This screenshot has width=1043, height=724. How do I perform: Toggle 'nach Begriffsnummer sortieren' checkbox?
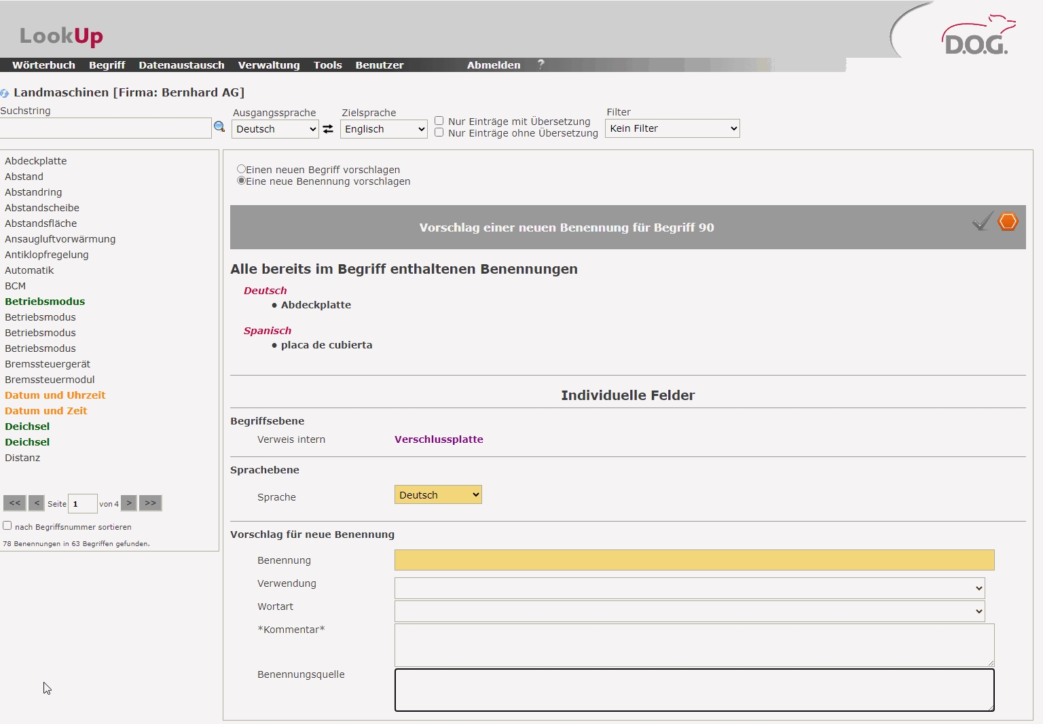pos(7,526)
